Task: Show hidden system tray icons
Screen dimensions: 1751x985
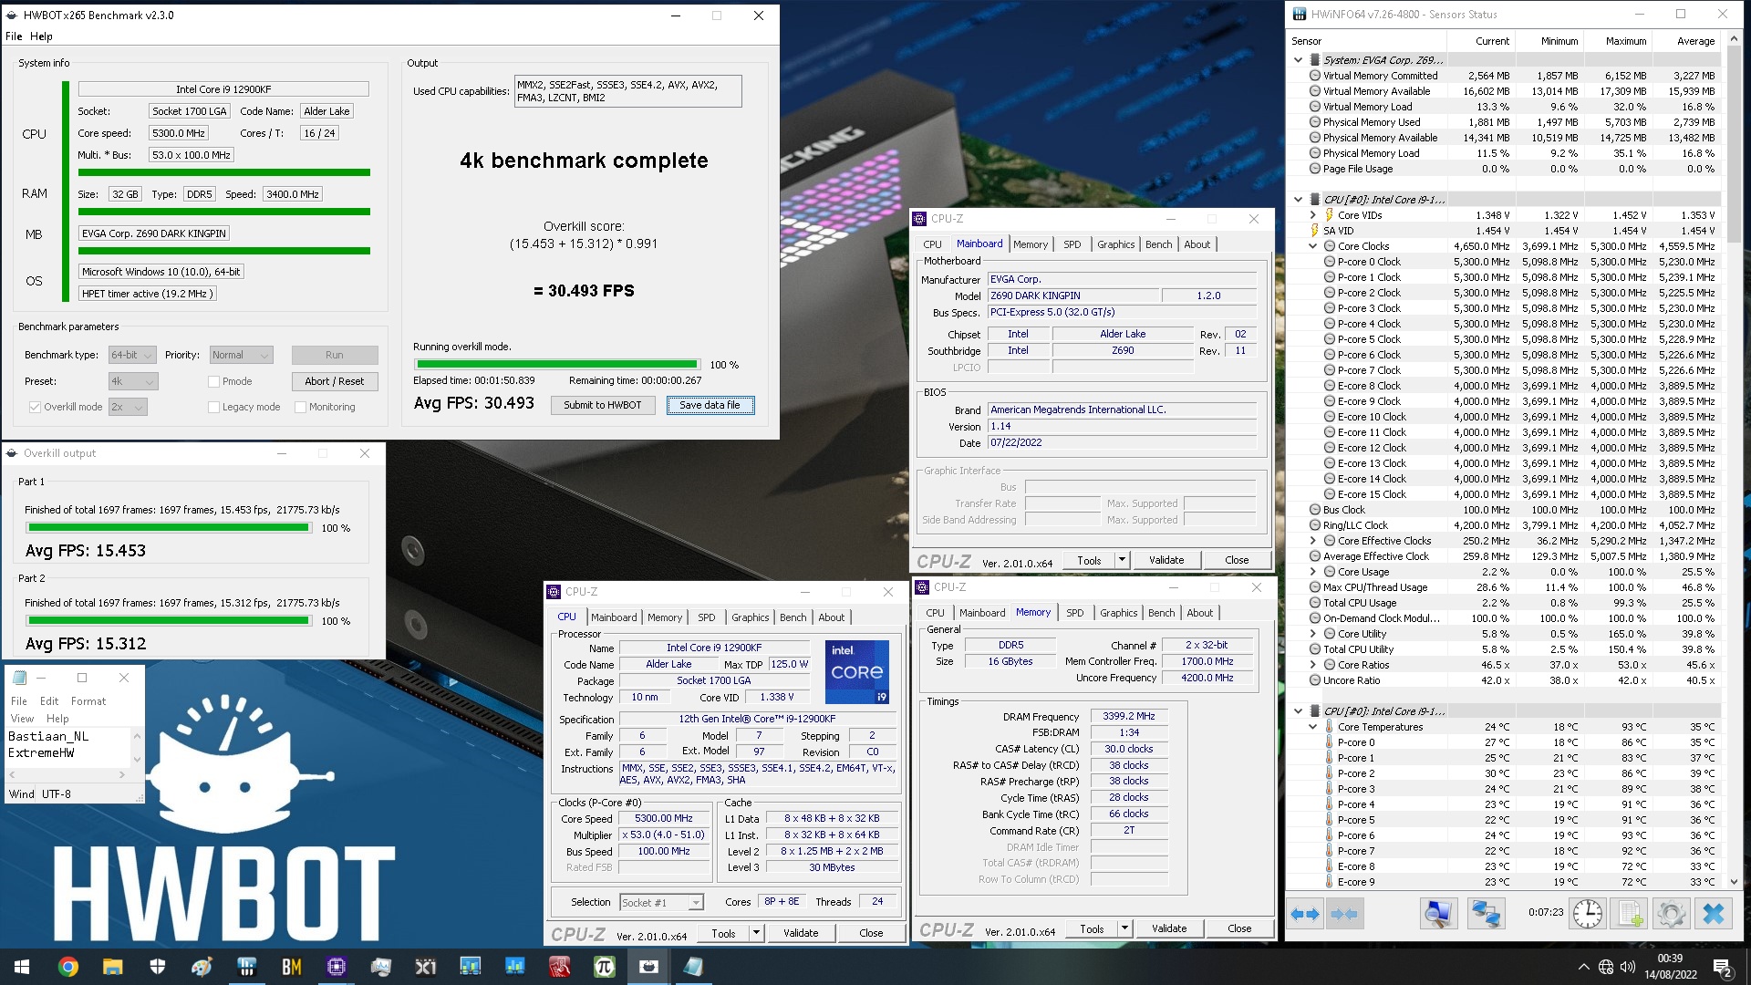Action: tap(1583, 967)
